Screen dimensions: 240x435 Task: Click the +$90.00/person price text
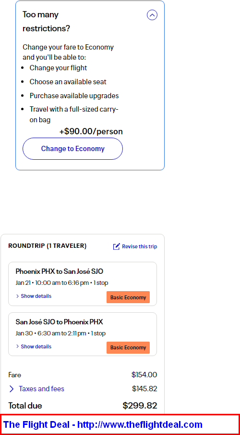pyautogui.click(x=91, y=131)
